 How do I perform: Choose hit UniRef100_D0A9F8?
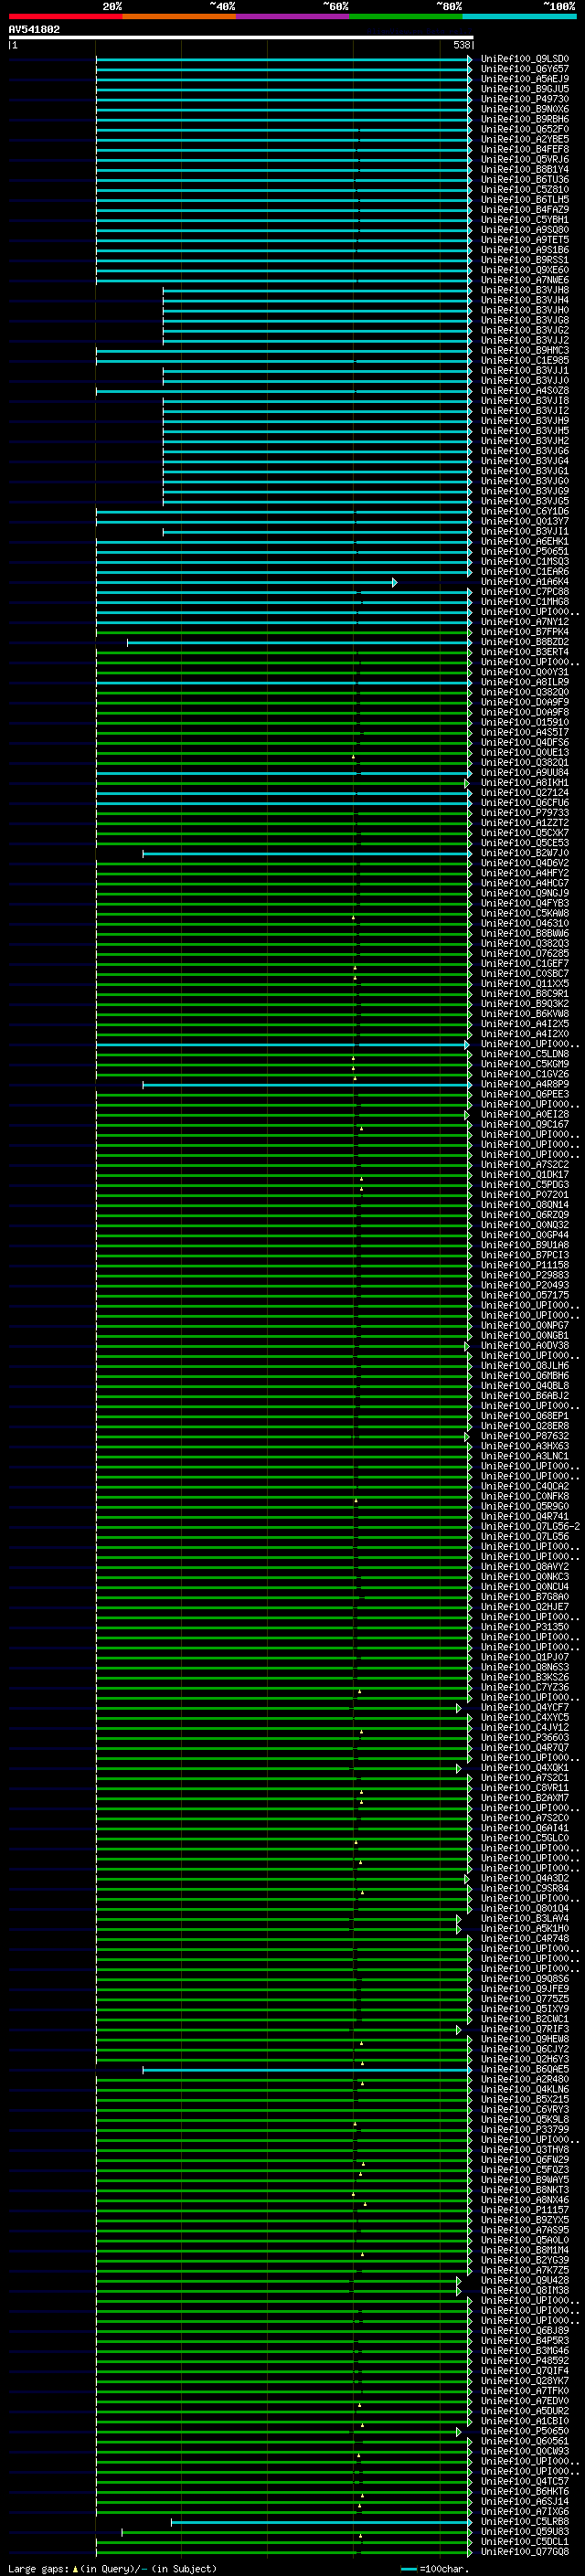click(x=524, y=712)
